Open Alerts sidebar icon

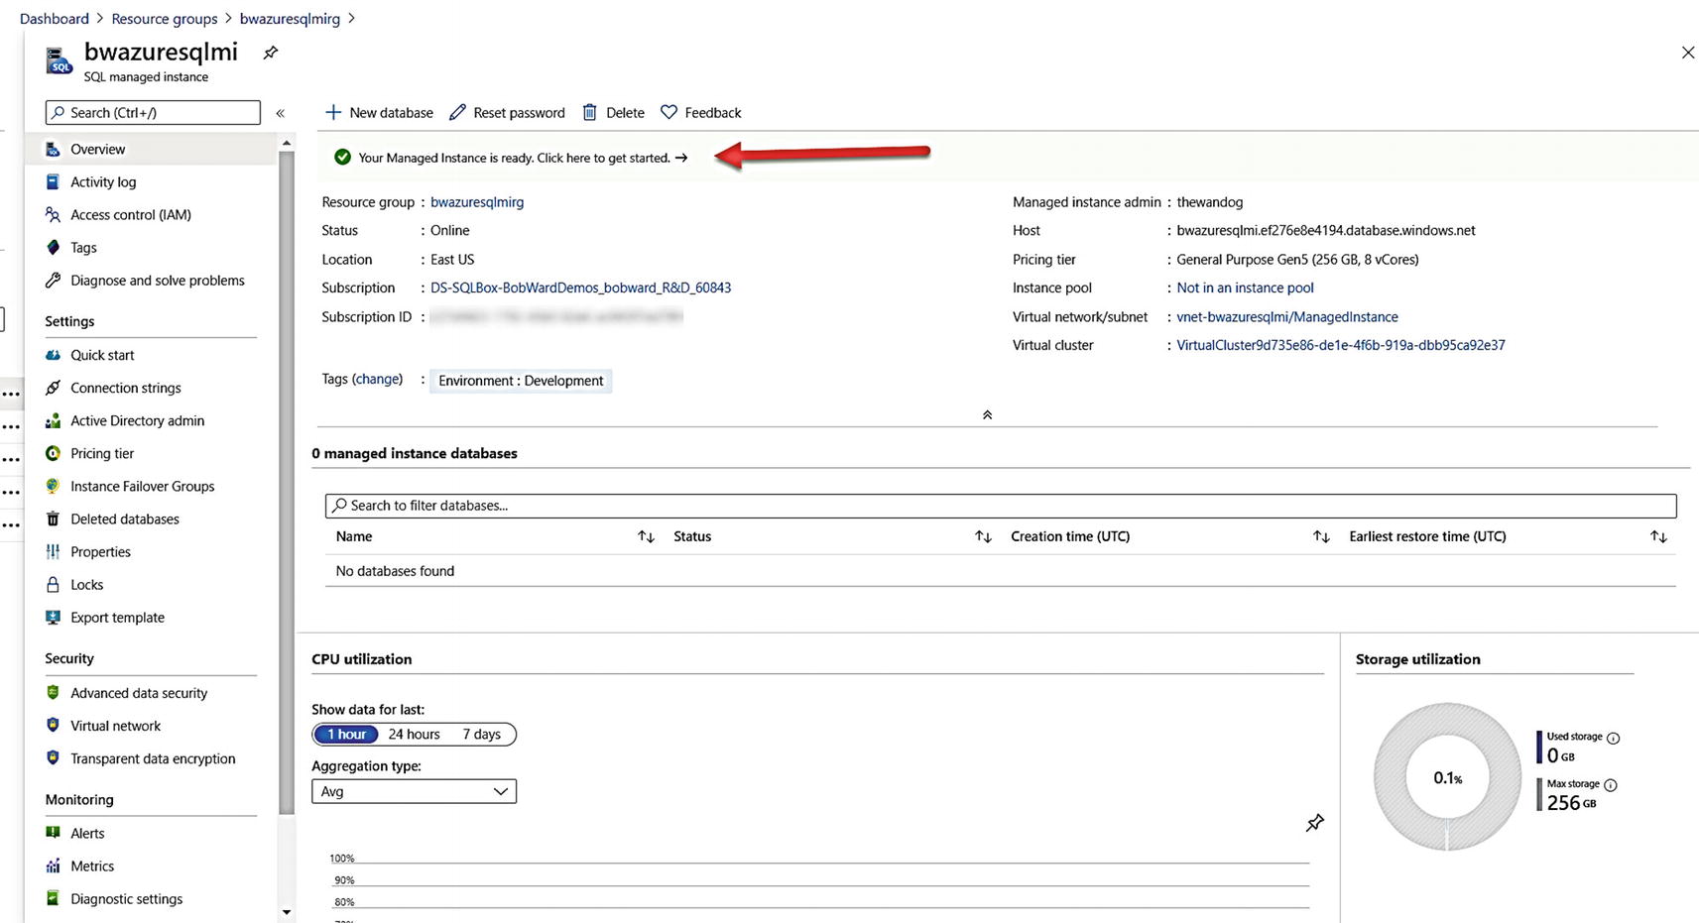[53, 833]
